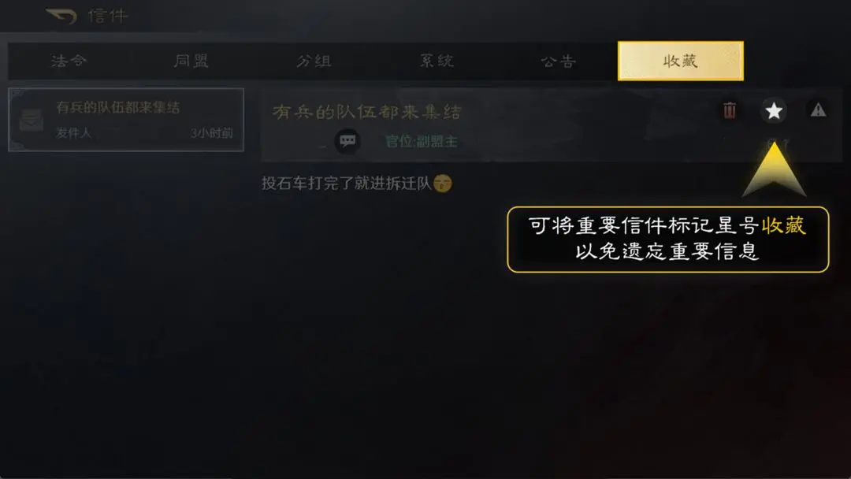Switch to the 法令 tab

click(x=69, y=61)
